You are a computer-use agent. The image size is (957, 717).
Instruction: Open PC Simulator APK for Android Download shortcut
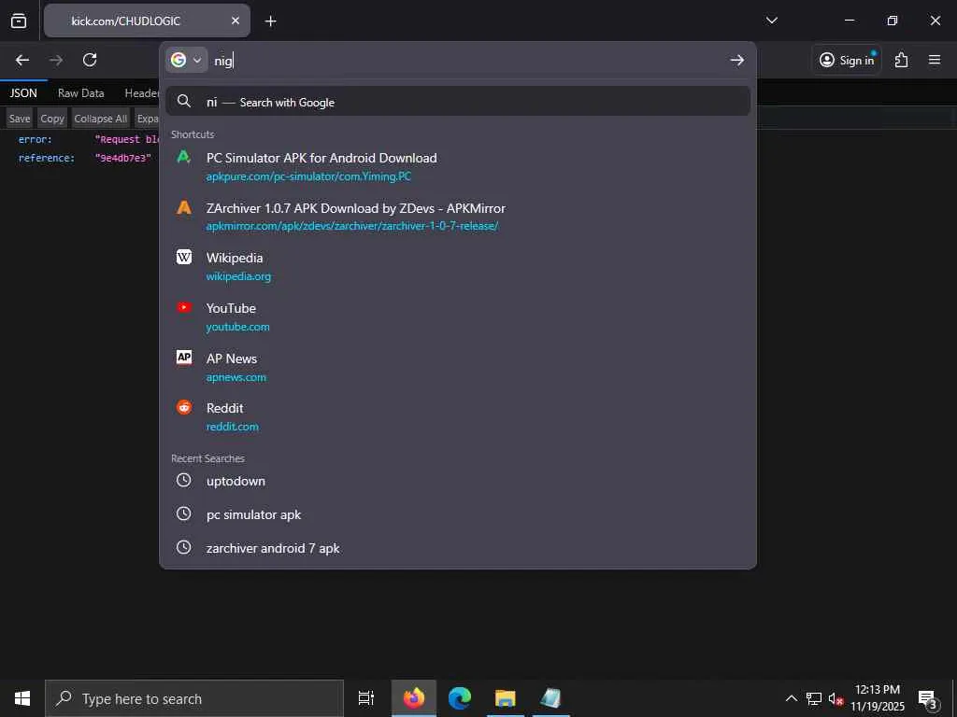[458, 166]
